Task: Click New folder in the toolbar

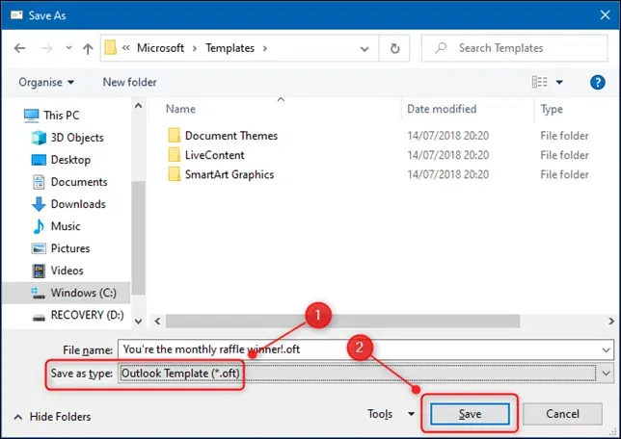Action: [129, 83]
